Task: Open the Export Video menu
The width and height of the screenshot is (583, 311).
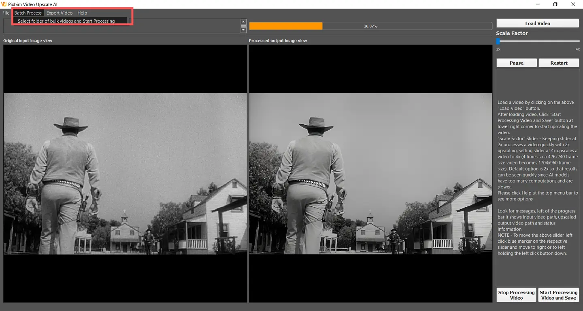Action: [x=59, y=13]
